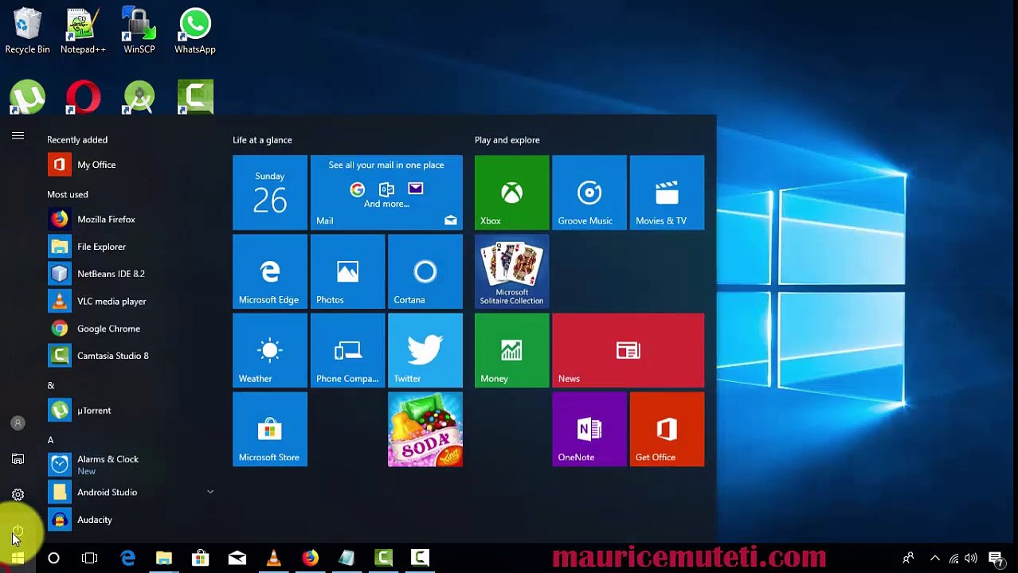1018x573 pixels.
Task: Open My Office from Recently added
Action: click(131, 165)
